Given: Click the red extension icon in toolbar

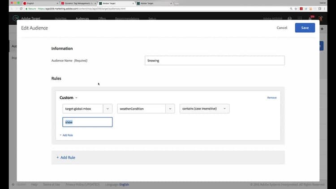Looking at the screenshot, I should pyautogui.click(x=301, y=9).
